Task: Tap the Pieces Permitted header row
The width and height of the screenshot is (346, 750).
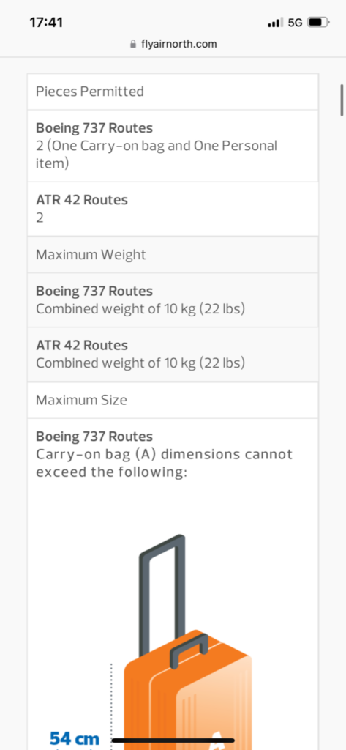Action: tap(173, 92)
